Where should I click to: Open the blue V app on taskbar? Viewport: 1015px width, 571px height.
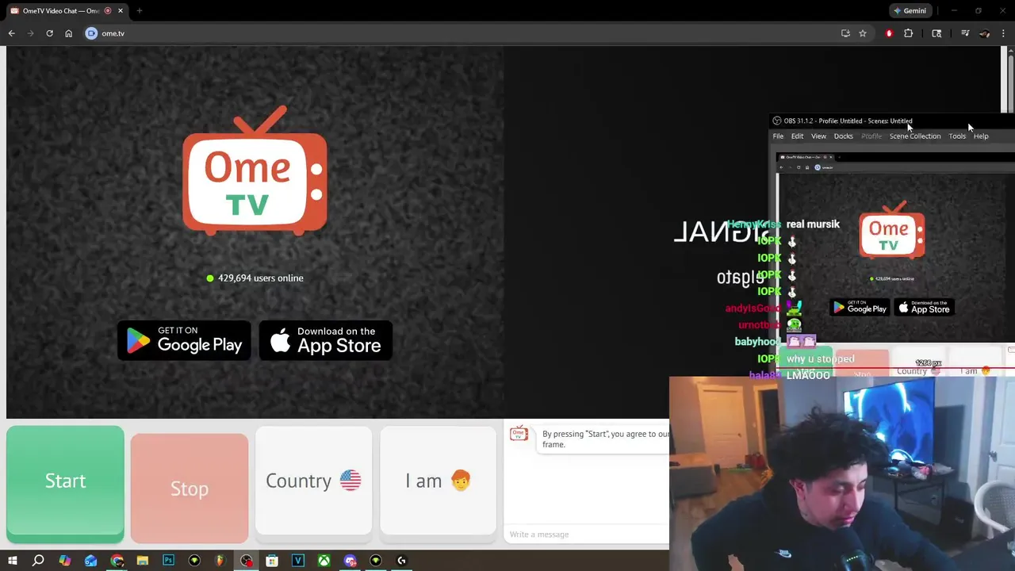[298, 561]
